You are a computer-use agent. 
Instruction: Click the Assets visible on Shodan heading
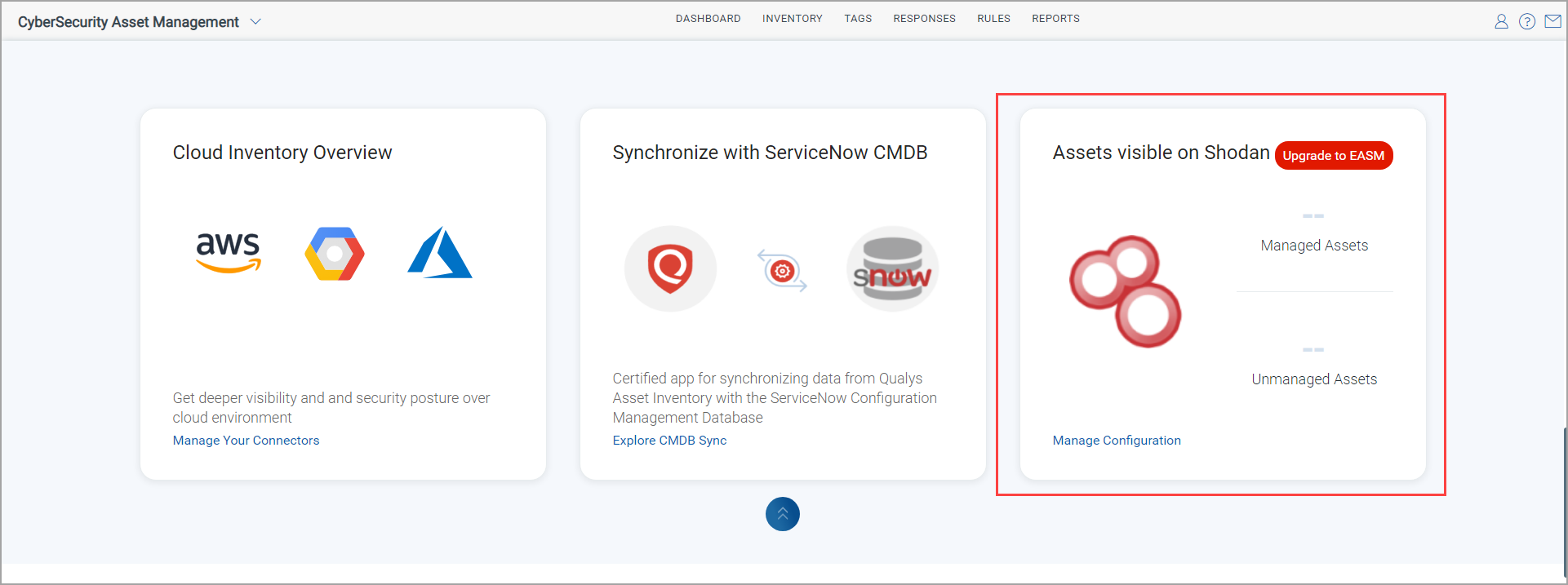(x=1161, y=153)
